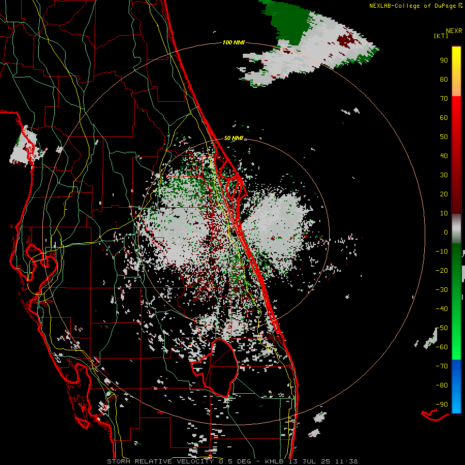Click the -80 value on velocity scale
The width and height of the screenshot is (465, 465).
(442, 385)
